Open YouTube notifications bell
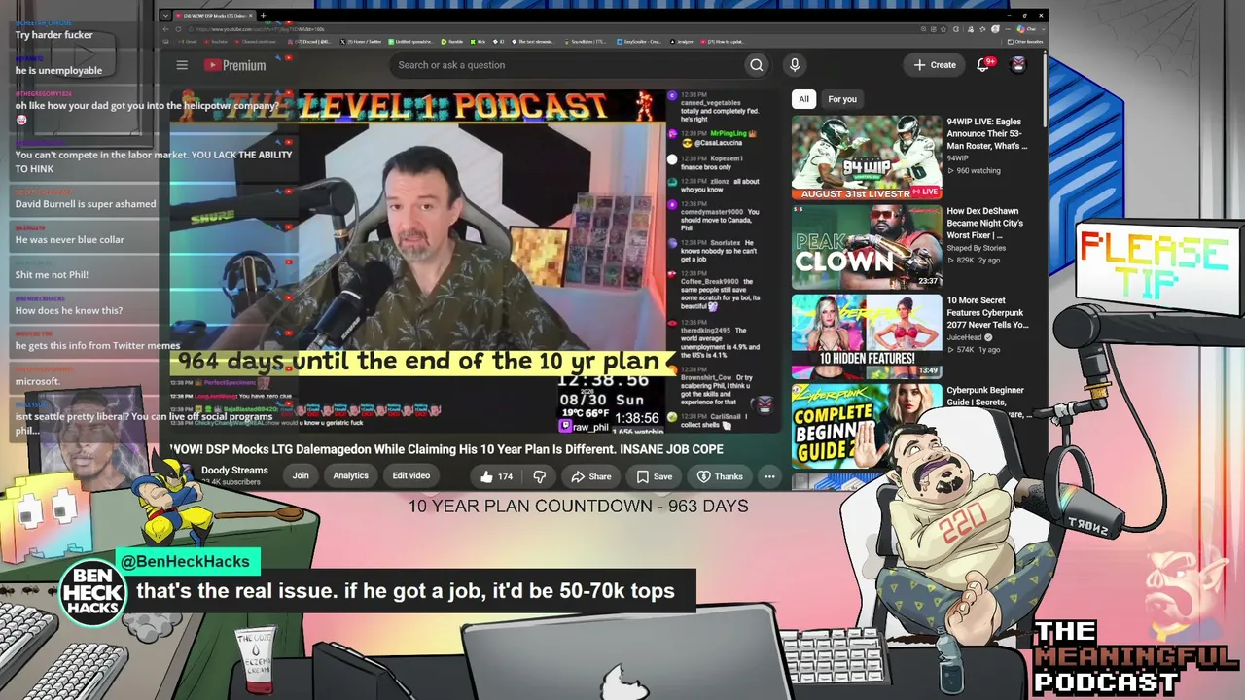1245x700 pixels. (x=983, y=64)
